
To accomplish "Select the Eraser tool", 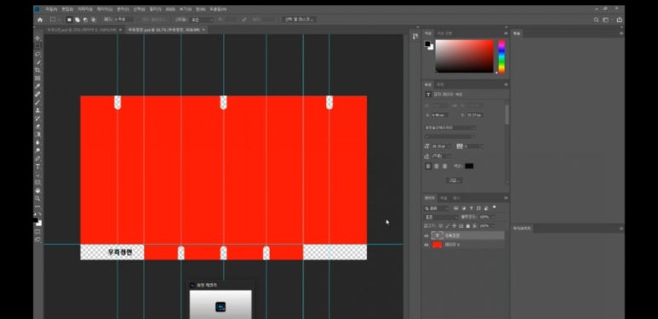I will pyautogui.click(x=37, y=126).
